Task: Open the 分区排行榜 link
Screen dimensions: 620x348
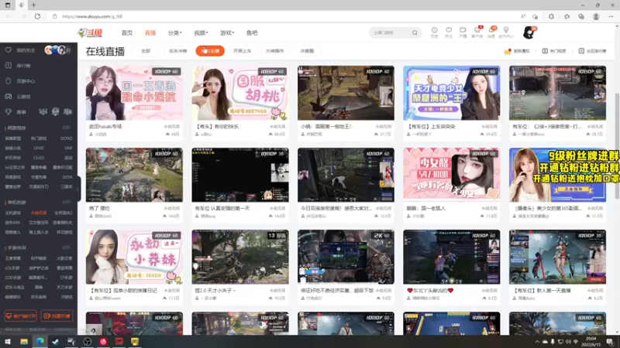Action: click(x=592, y=51)
